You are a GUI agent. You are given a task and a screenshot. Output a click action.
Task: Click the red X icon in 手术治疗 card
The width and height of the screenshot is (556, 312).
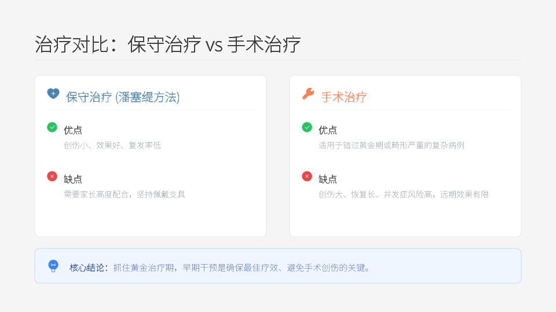click(x=307, y=176)
